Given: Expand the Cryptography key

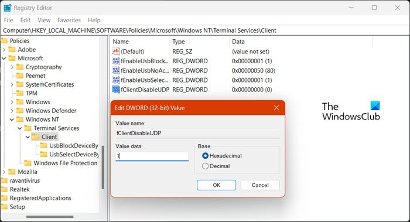Looking at the screenshot, I should pos(12,67).
